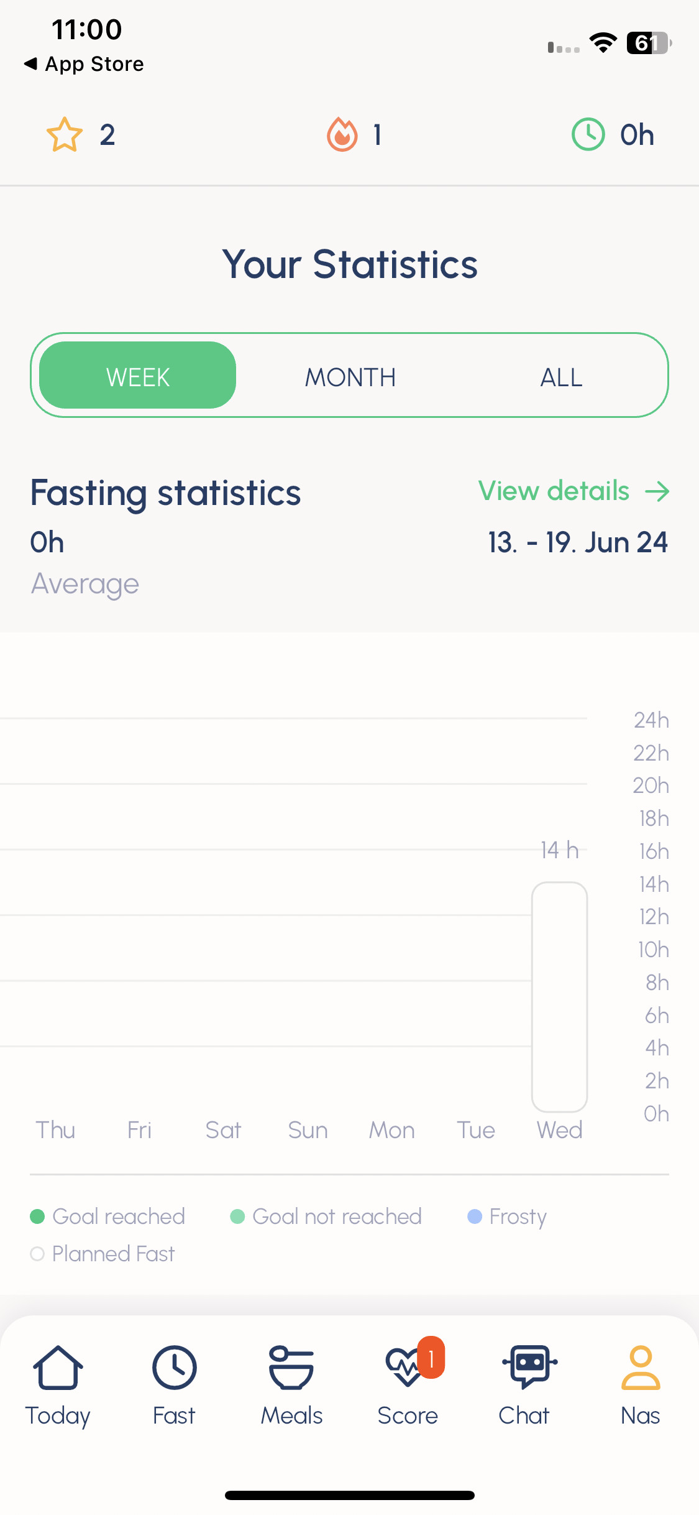This screenshot has width=699, height=1515.
Task: Tap the star points icon
Action: (64, 134)
